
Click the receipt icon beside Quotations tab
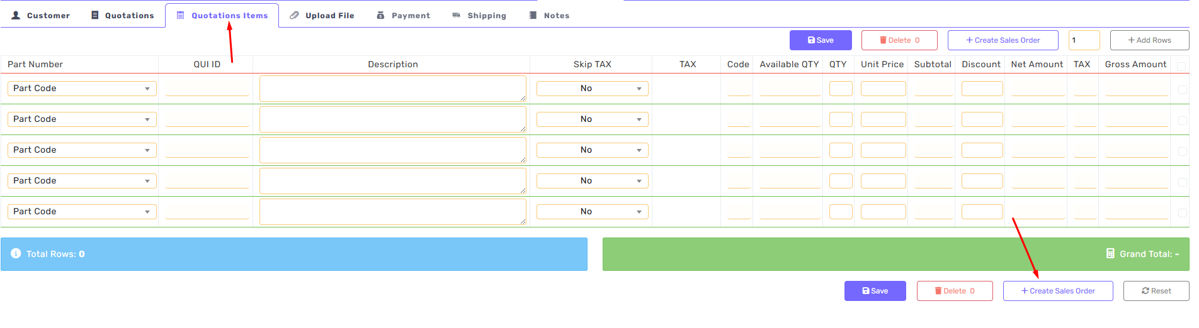pyautogui.click(x=95, y=15)
